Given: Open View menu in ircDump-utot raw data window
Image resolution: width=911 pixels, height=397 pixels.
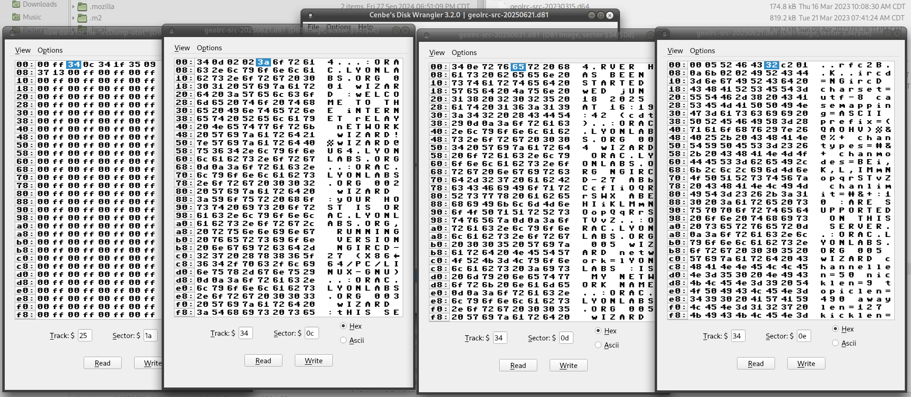Looking at the screenshot, I should point(23,50).
